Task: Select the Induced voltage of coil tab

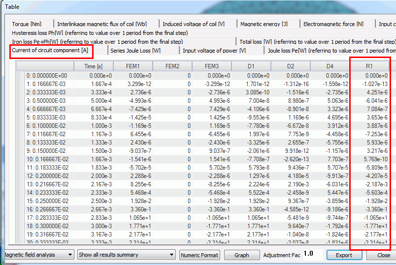Action: pyautogui.click(x=194, y=24)
